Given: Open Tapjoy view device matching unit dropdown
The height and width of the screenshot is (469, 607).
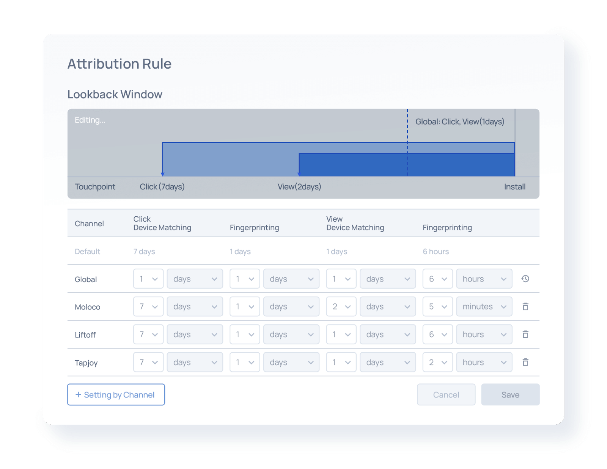Looking at the screenshot, I should (x=388, y=363).
